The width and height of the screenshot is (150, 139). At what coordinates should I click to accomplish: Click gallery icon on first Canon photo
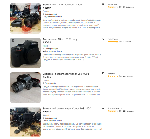[13, 6]
